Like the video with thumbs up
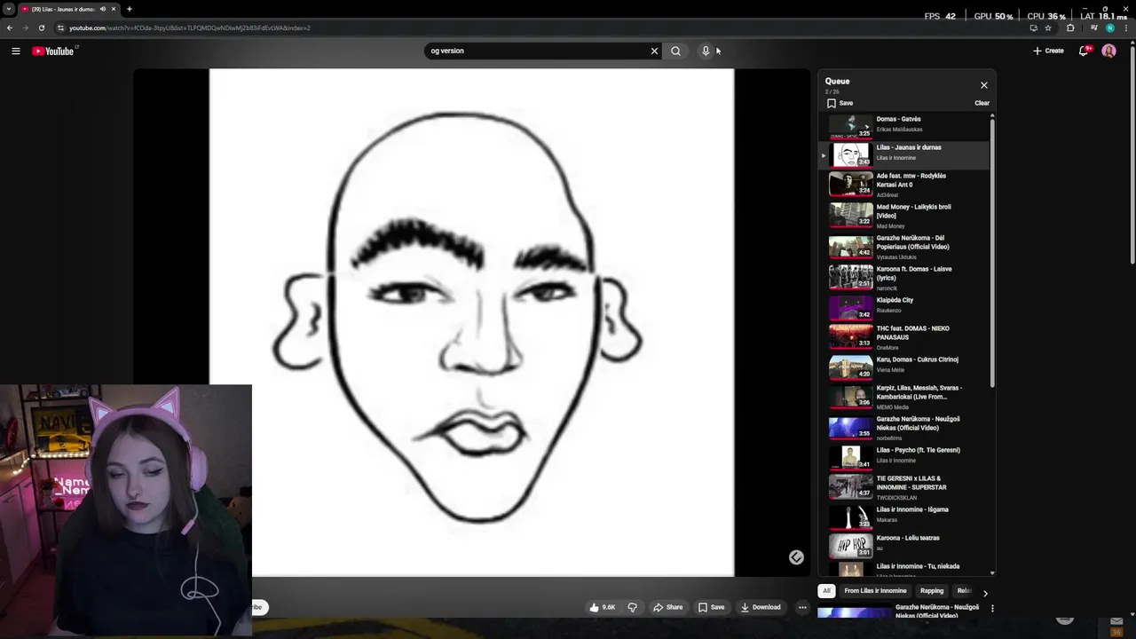Image resolution: width=1136 pixels, height=639 pixels. click(x=603, y=607)
